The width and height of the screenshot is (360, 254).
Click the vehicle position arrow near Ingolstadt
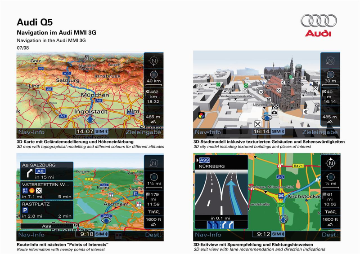click(x=90, y=119)
